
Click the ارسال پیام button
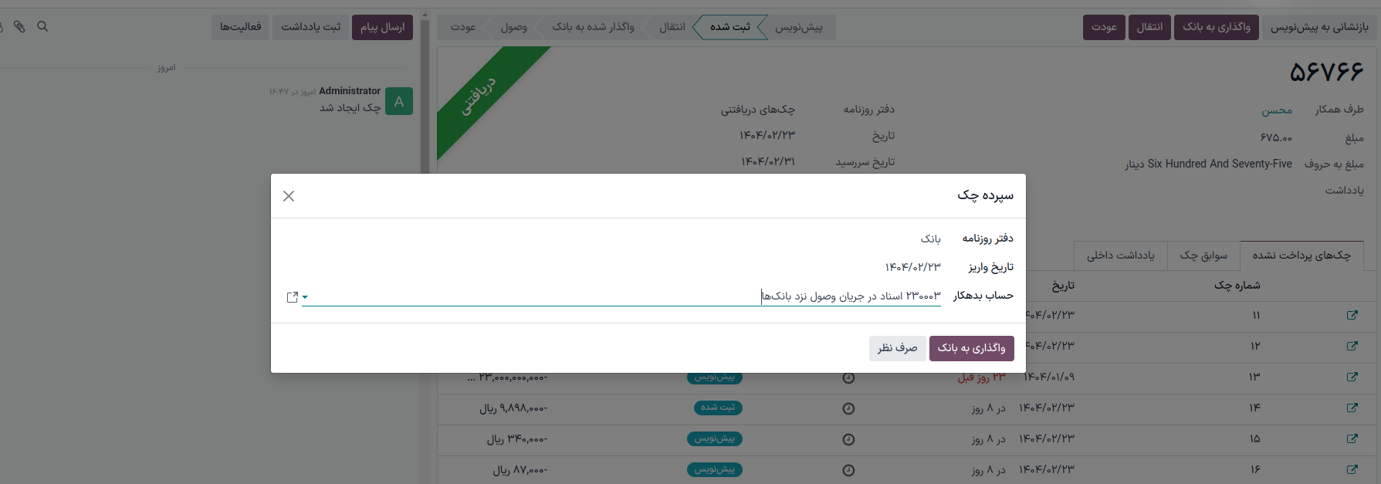tap(382, 27)
